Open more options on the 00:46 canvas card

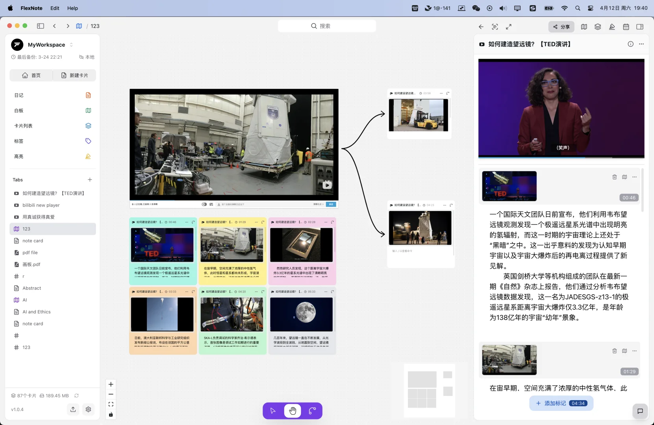pos(187,222)
